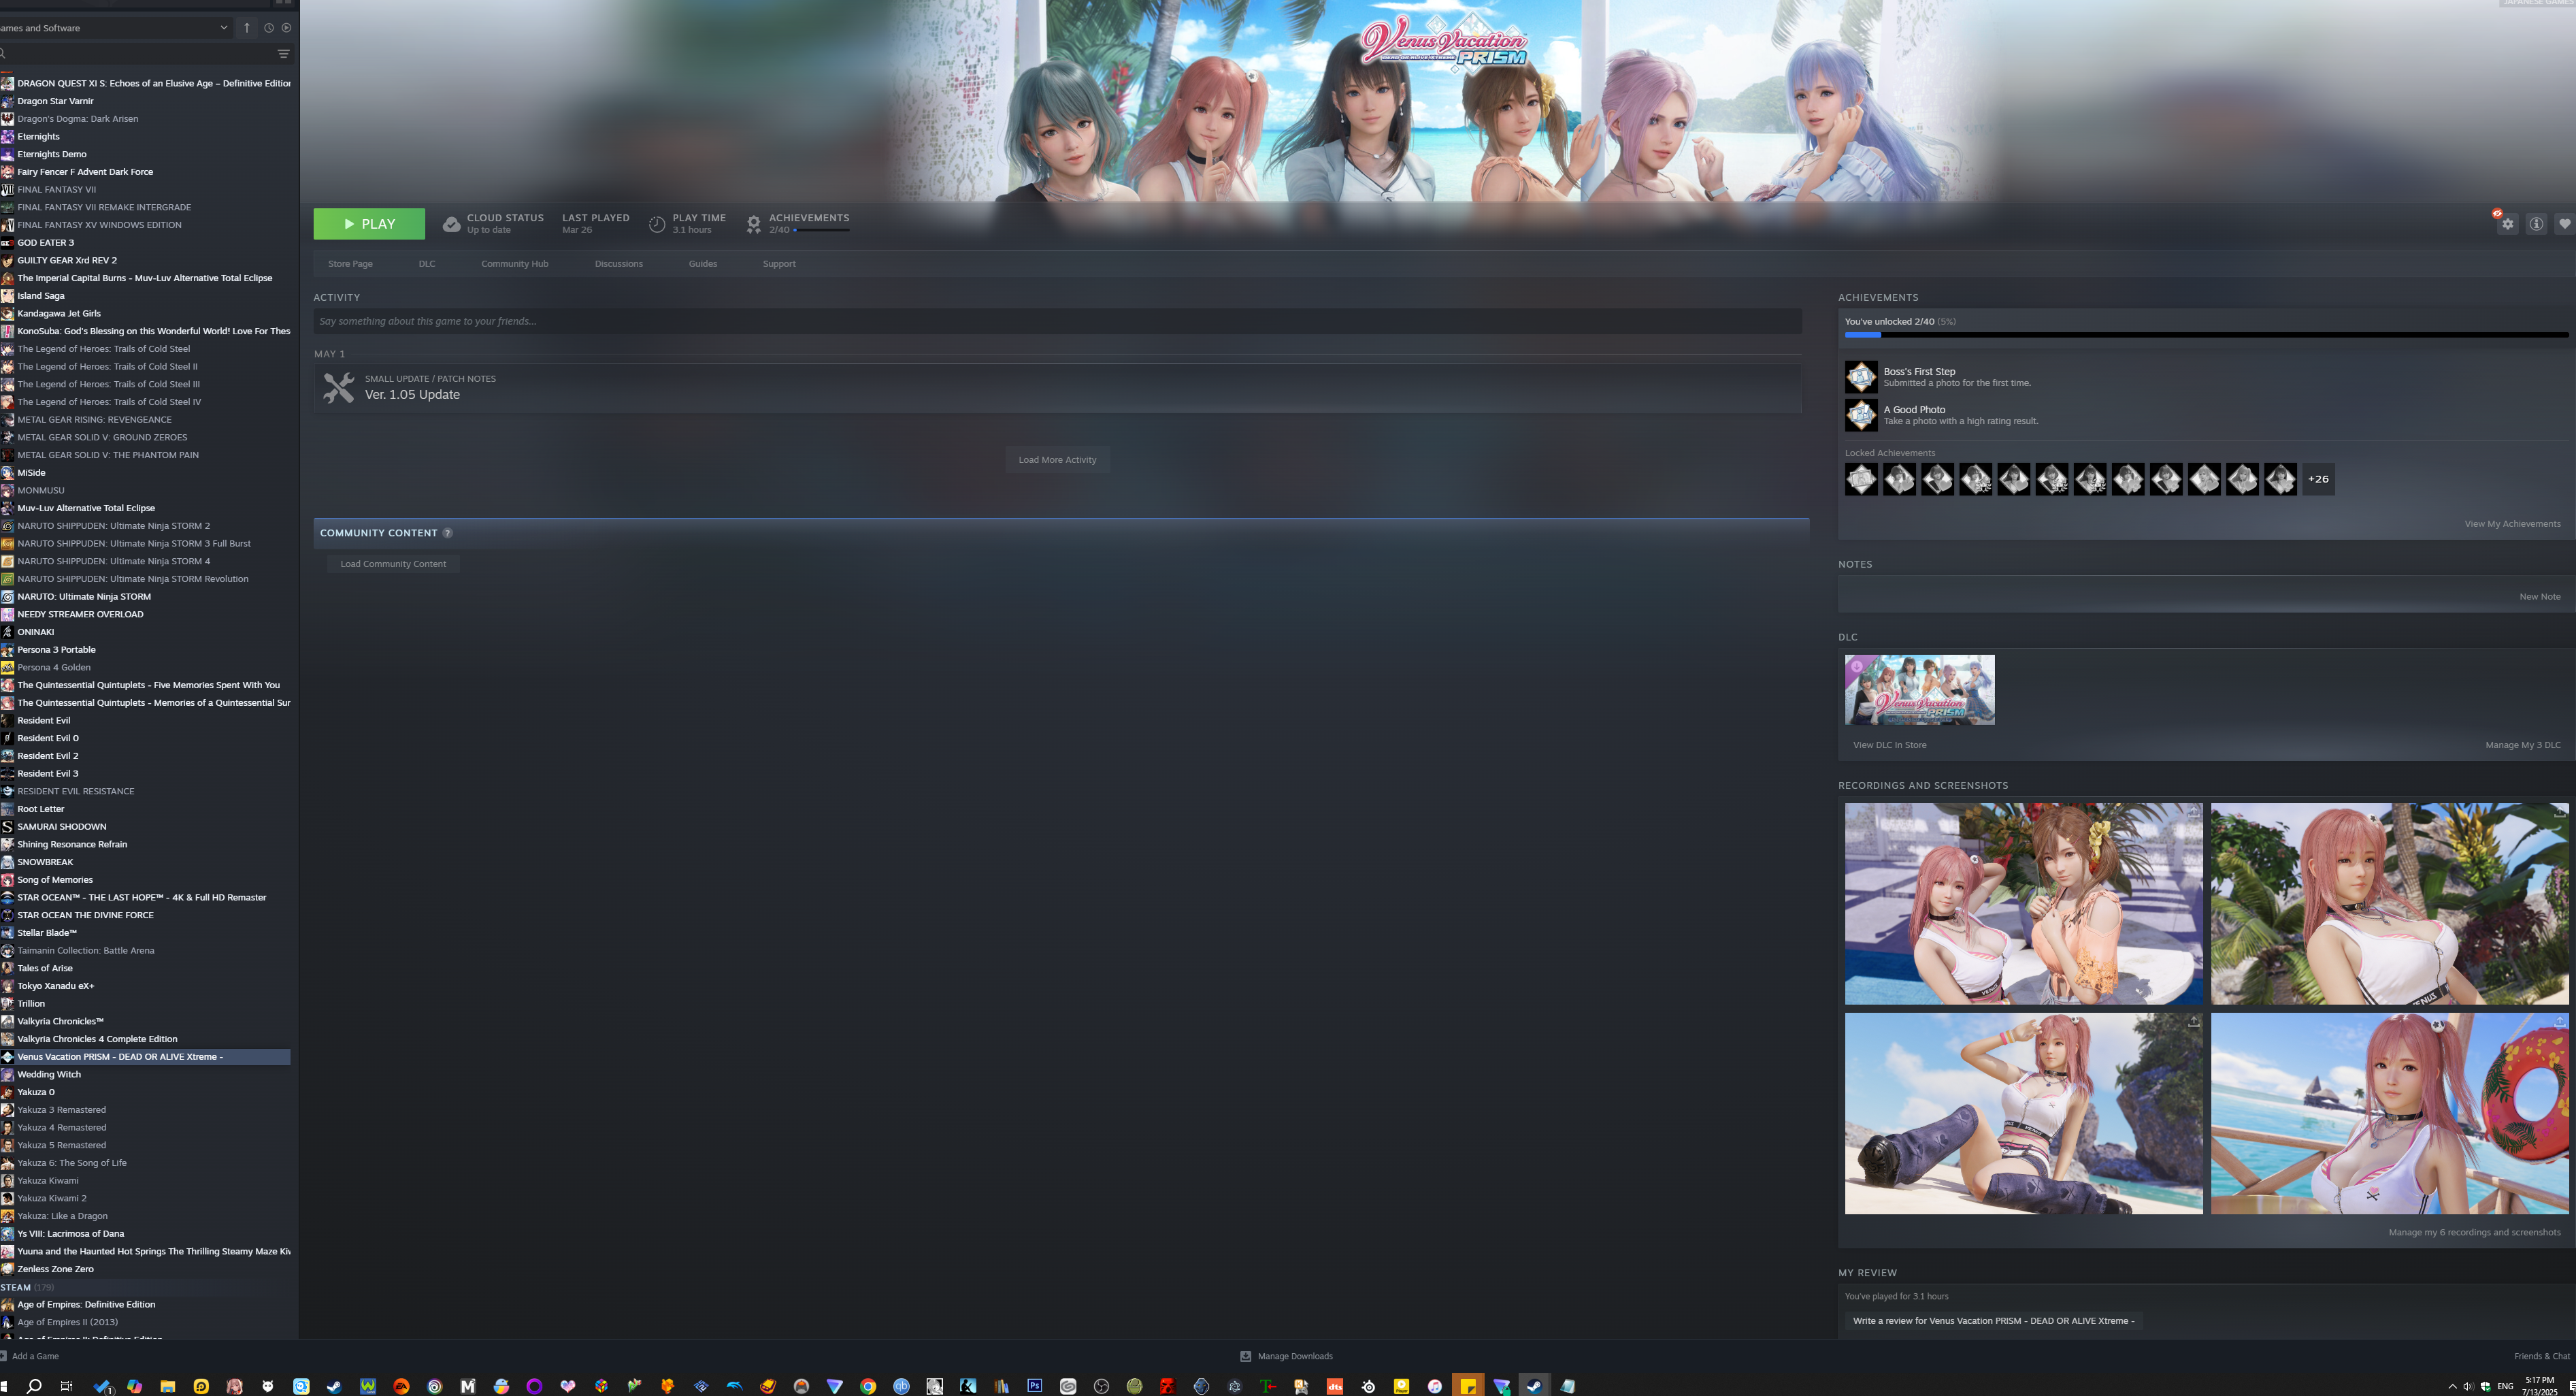Click the game info circle icon

[x=2536, y=225]
